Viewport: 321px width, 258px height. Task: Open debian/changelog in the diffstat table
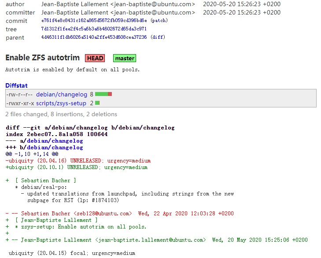click(x=62, y=94)
